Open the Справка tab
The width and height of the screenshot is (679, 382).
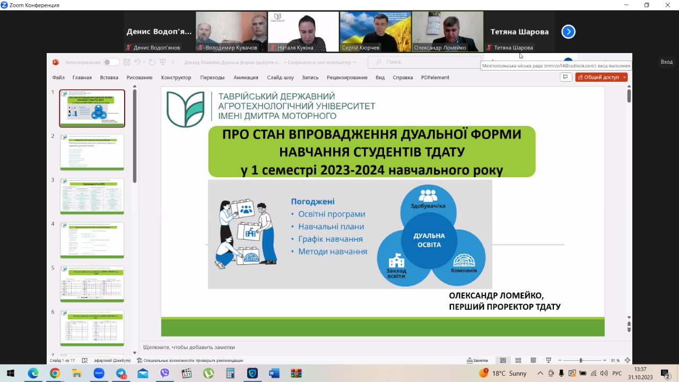click(x=403, y=77)
